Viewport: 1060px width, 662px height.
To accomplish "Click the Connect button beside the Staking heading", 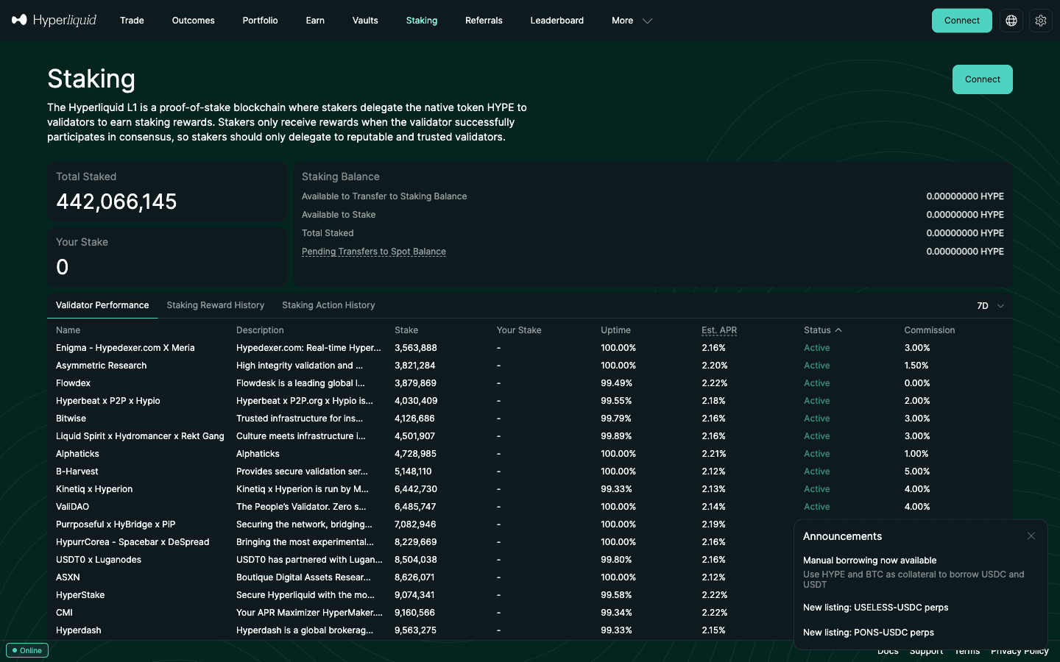I will (983, 79).
